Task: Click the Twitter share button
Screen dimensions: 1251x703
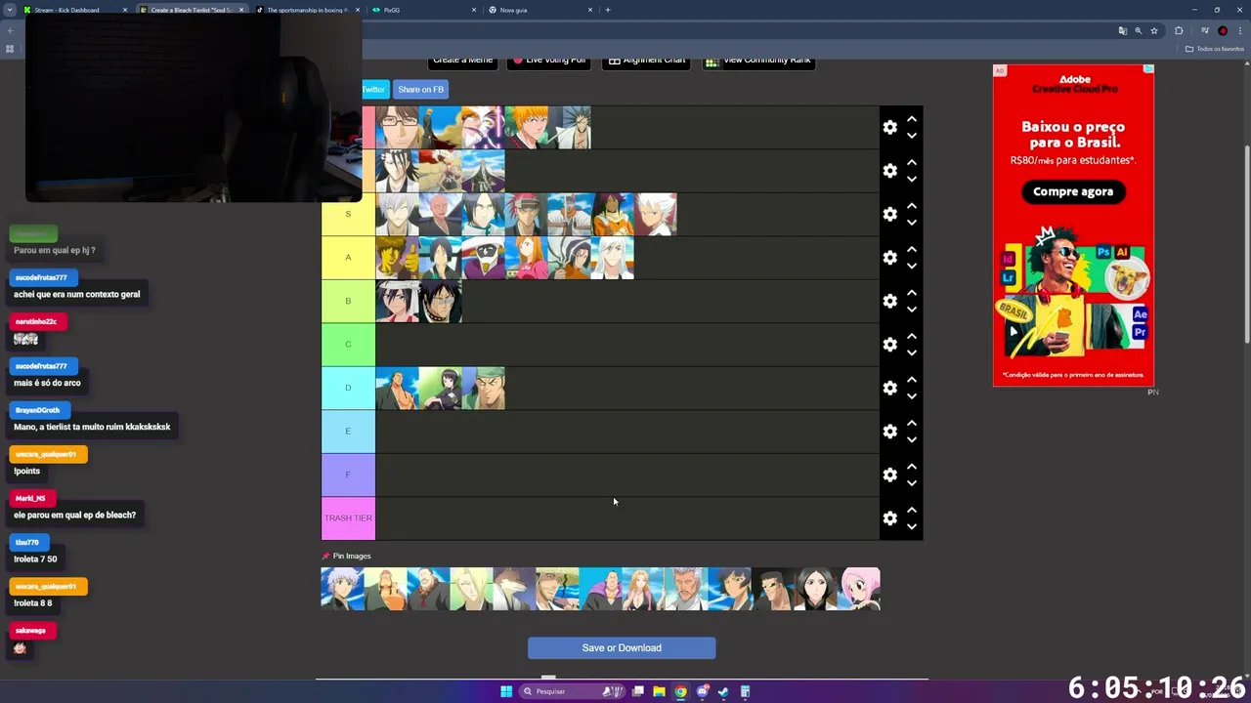Action: [375, 89]
